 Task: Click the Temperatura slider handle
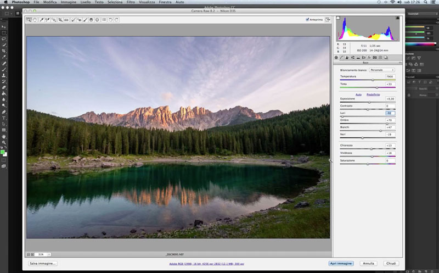point(373,80)
